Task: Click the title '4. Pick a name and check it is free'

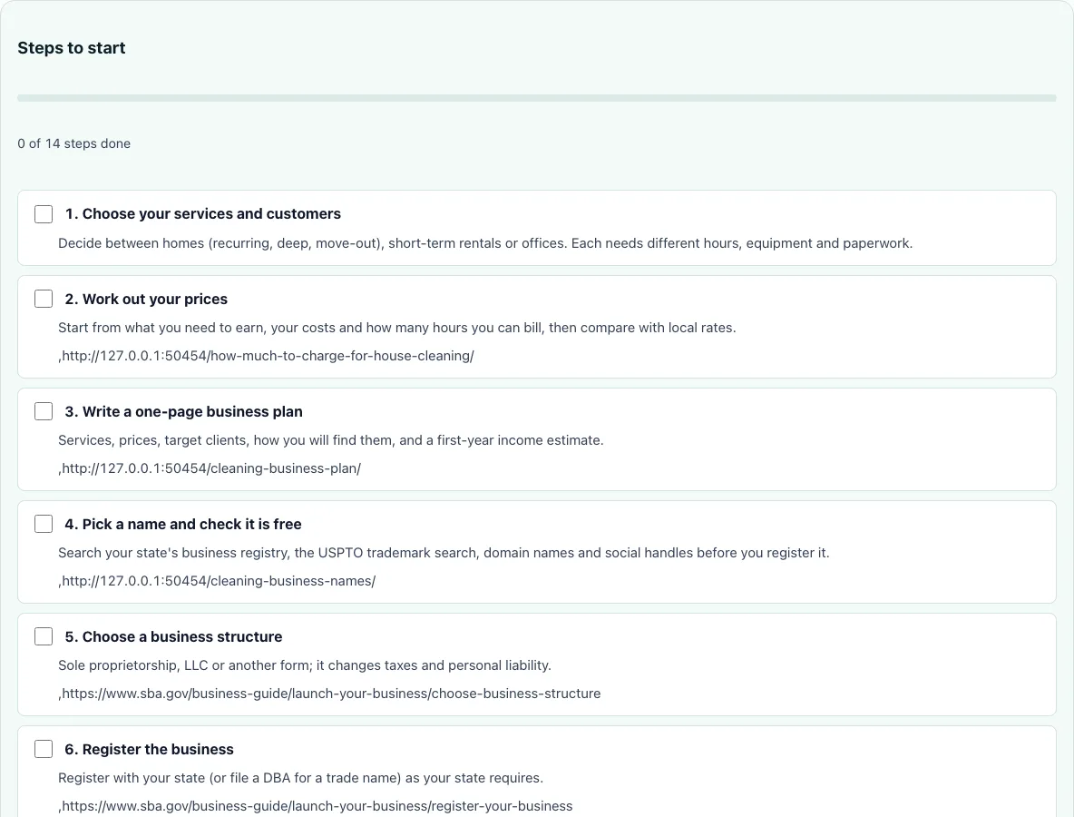Action: 183,524
